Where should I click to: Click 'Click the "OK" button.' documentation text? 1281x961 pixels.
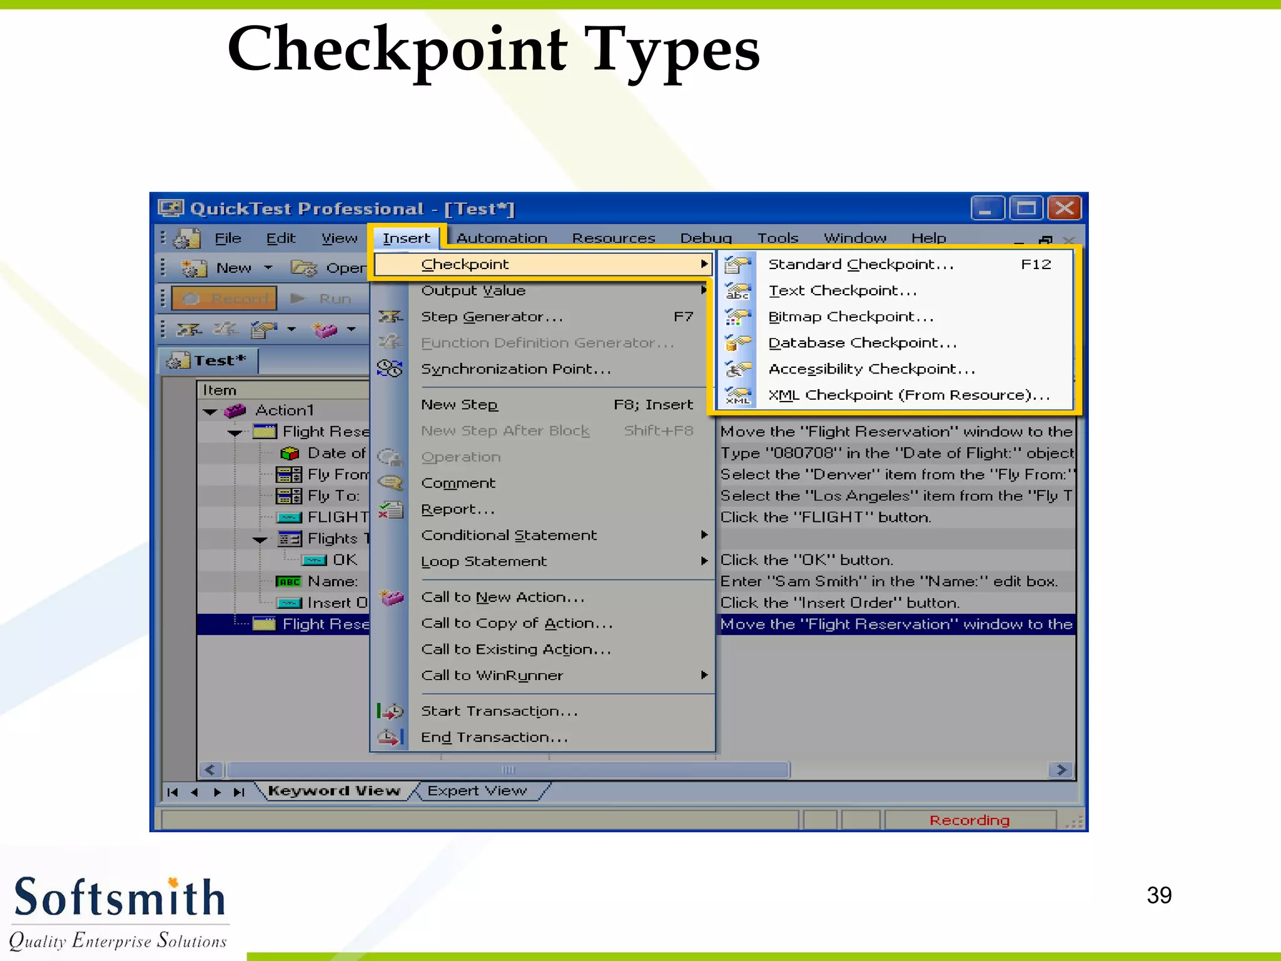(x=807, y=560)
